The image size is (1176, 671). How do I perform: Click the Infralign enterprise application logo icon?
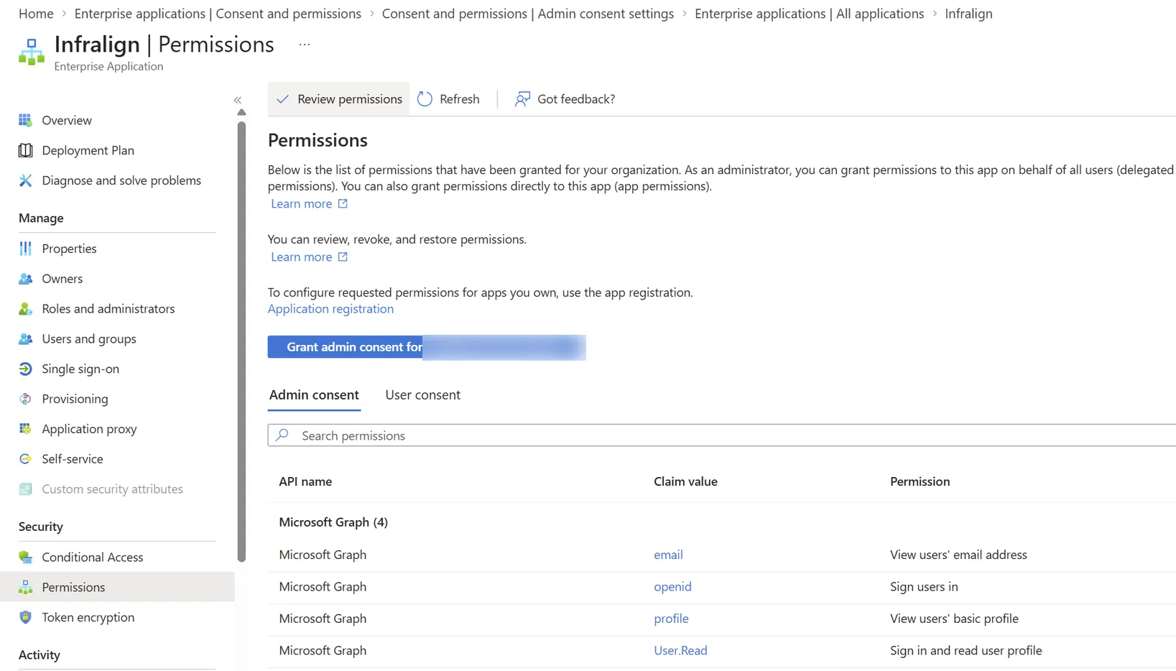click(32, 52)
